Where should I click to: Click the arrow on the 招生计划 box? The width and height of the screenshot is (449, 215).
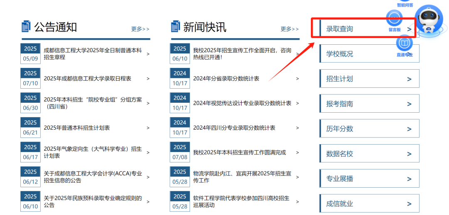click(409, 79)
